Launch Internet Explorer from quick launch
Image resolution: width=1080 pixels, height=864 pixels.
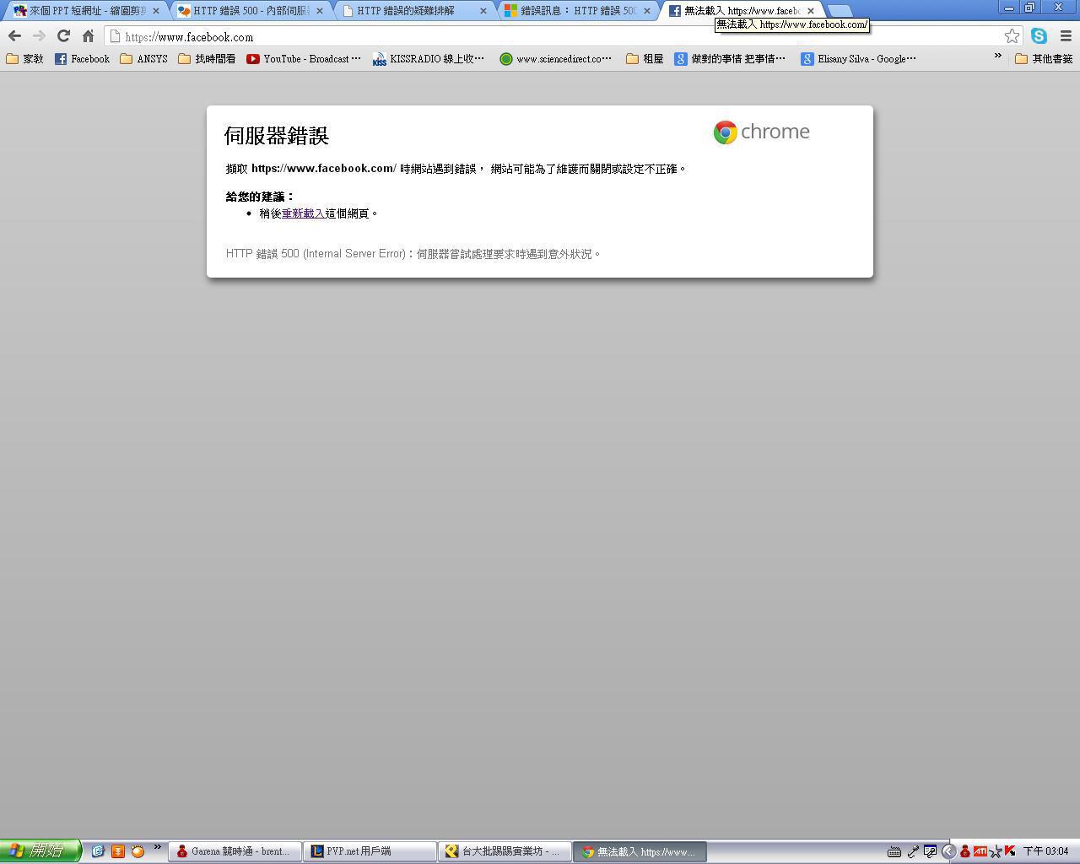98,851
